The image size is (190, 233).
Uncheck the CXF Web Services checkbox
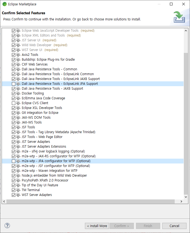tap(13, 64)
